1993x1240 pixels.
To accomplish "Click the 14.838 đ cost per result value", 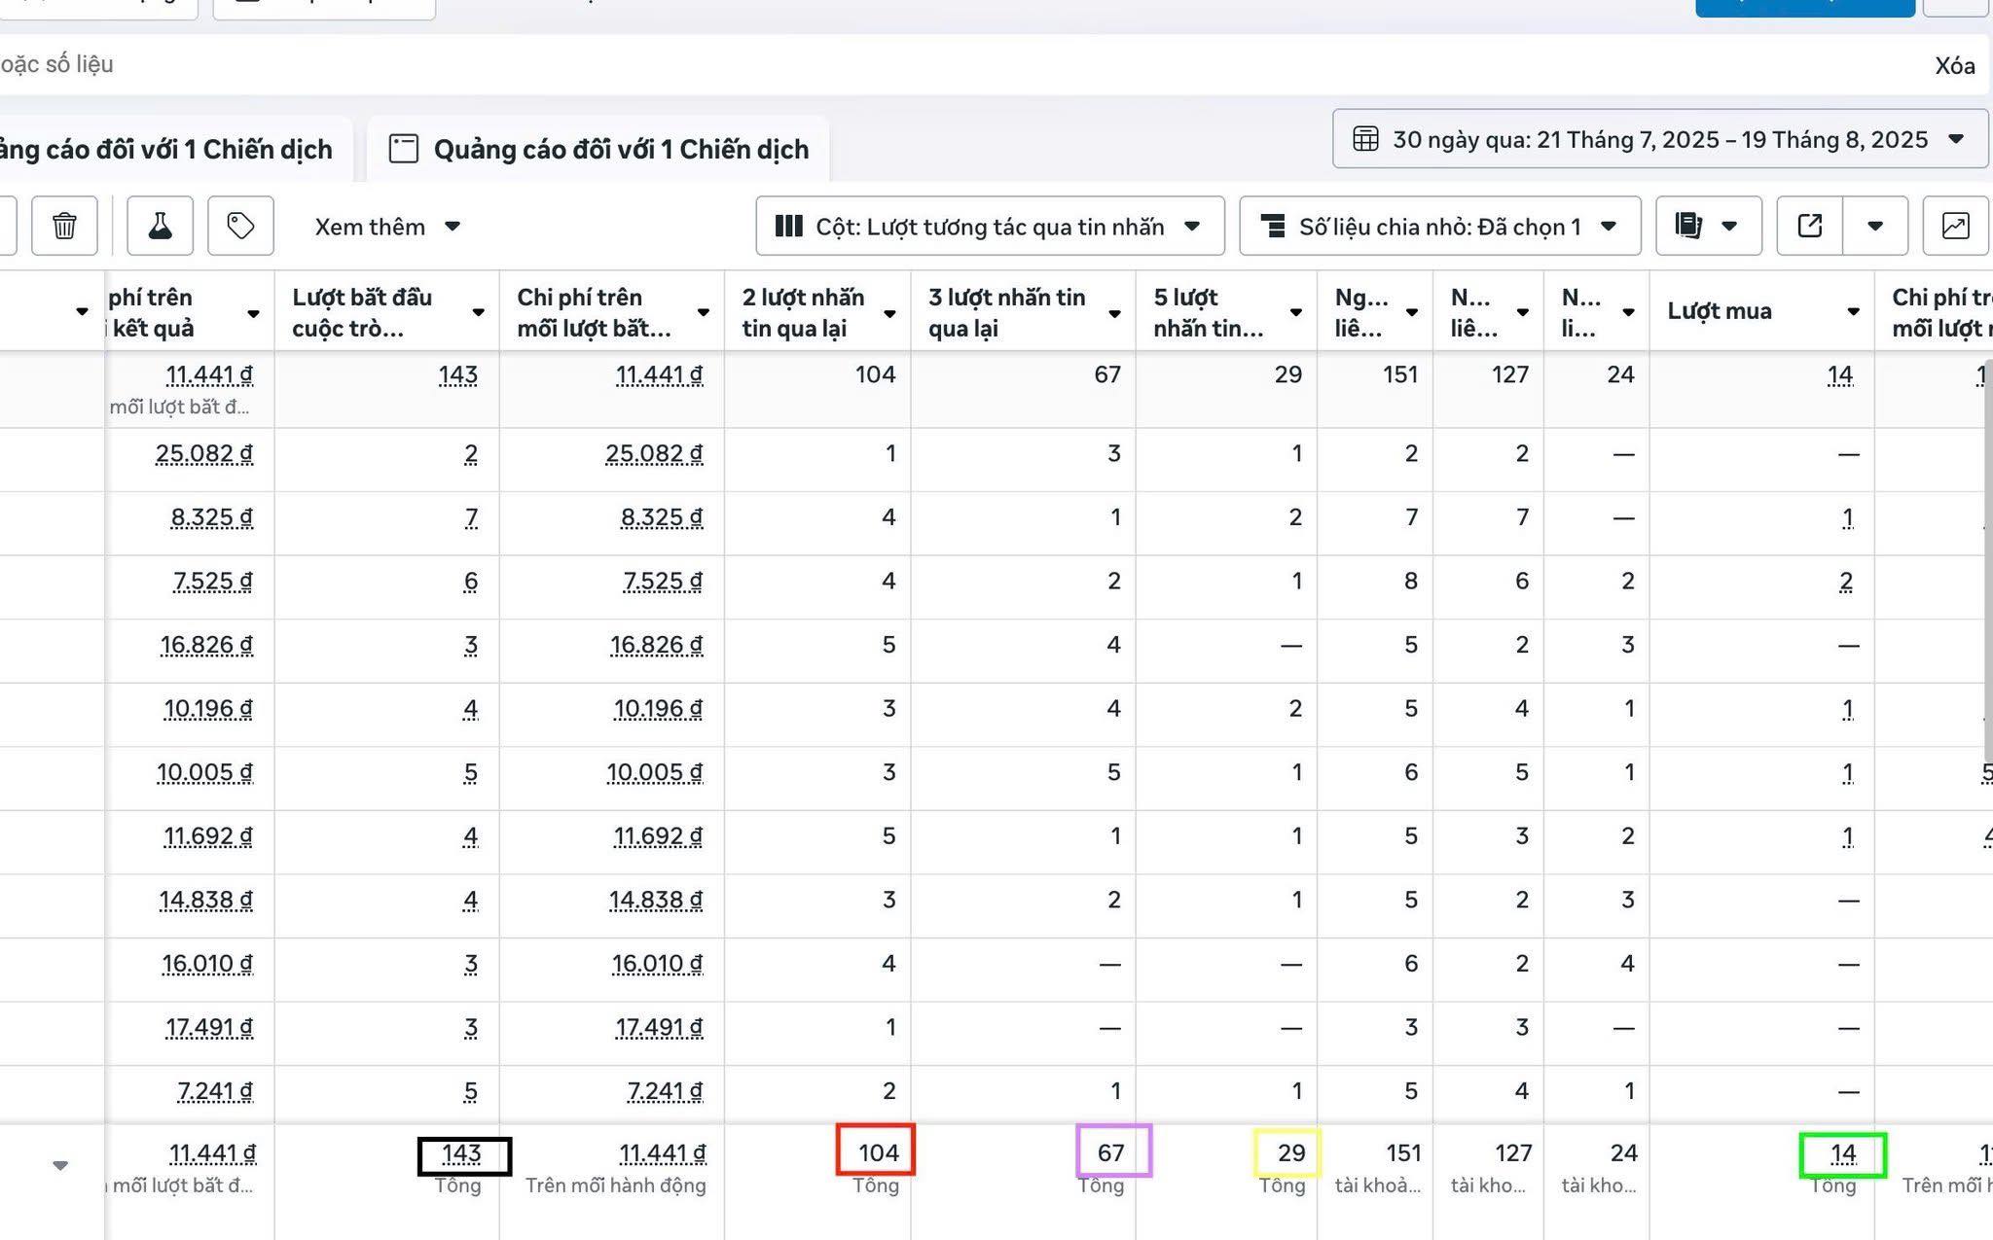I will [206, 900].
